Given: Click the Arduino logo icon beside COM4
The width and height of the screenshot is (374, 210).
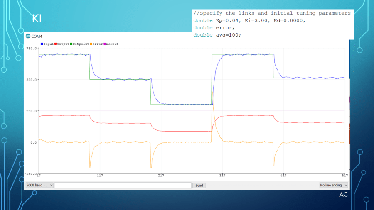Looking at the screenshot, I should click(28, 37).
